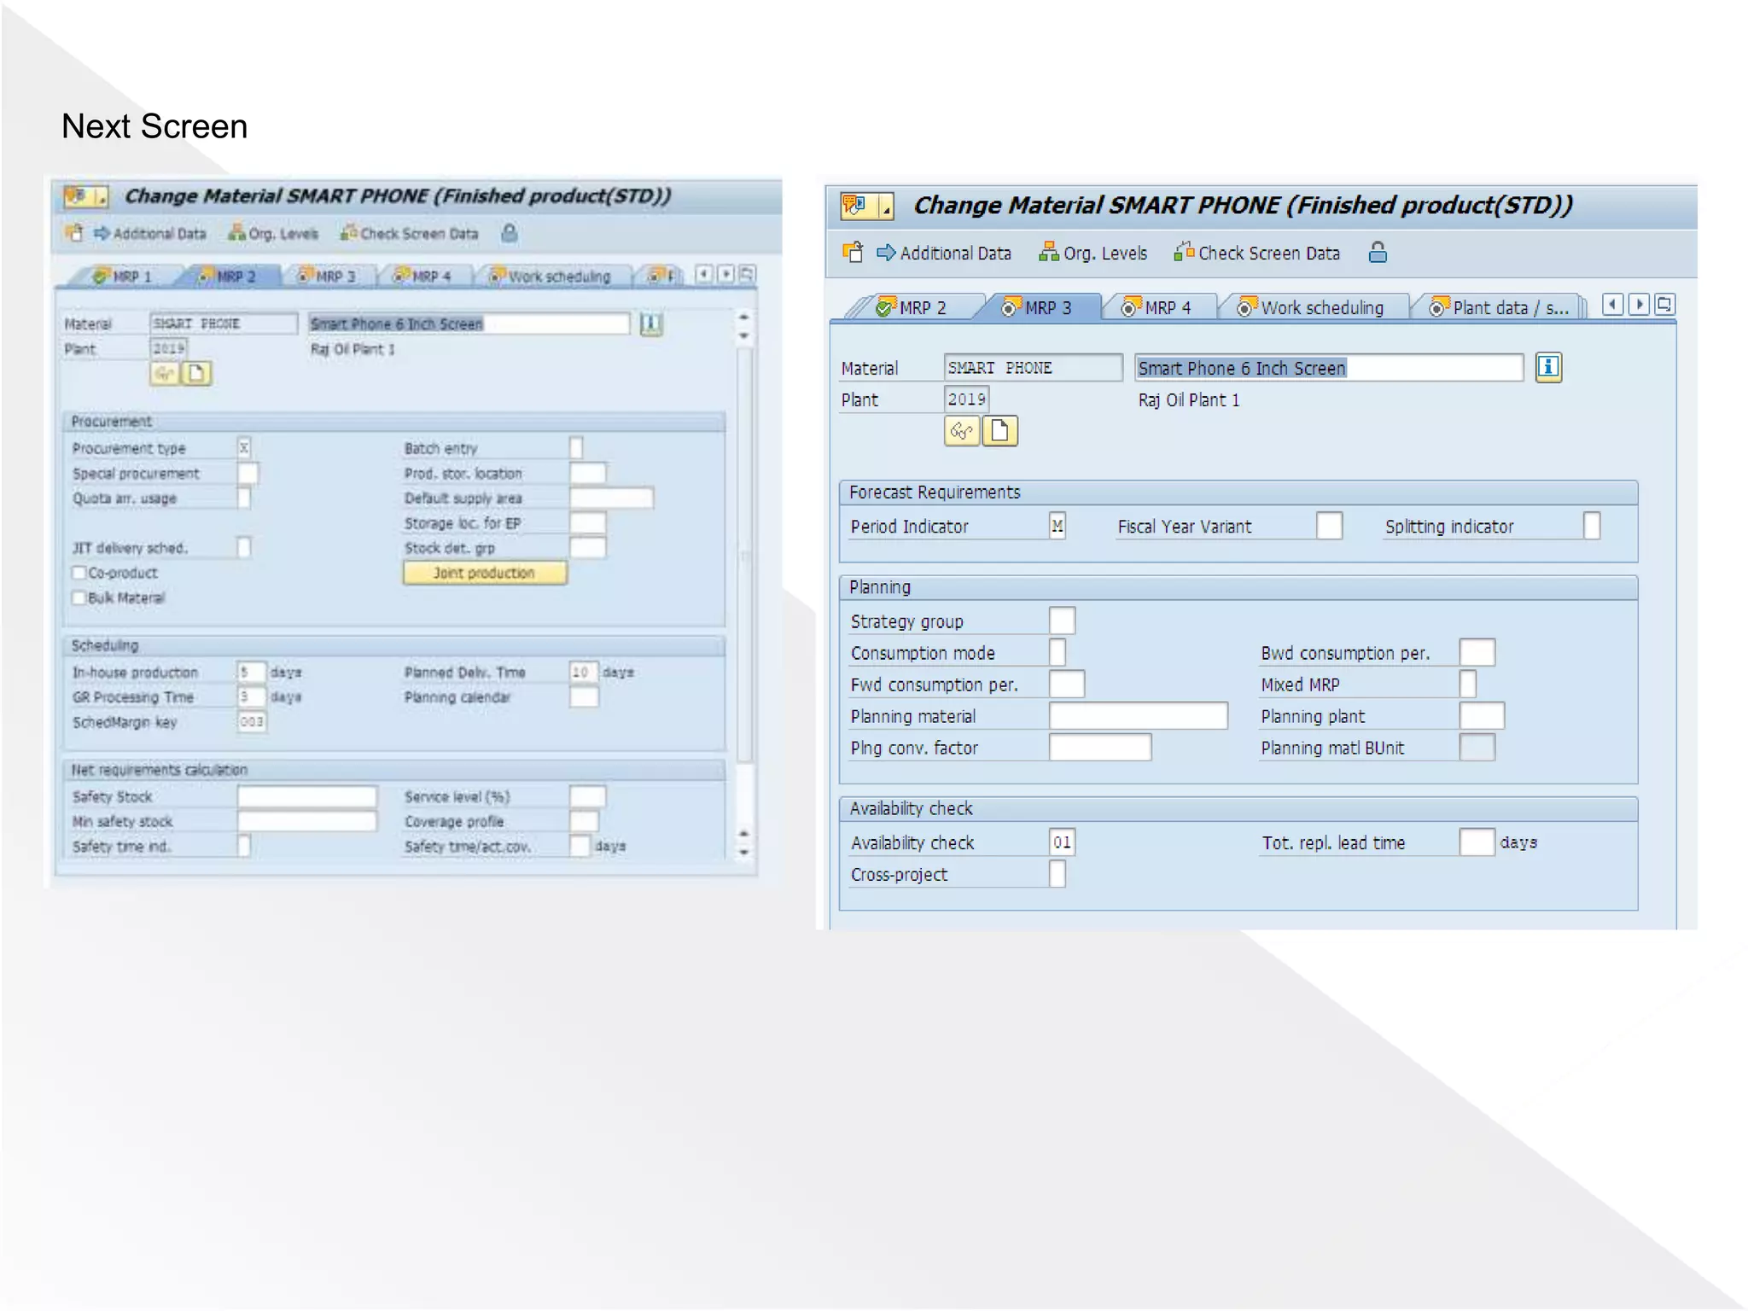Click the glasses display icon under Plant
Image resolution: width=1748 pixels, height=1311 pixels.
[962, 431]
